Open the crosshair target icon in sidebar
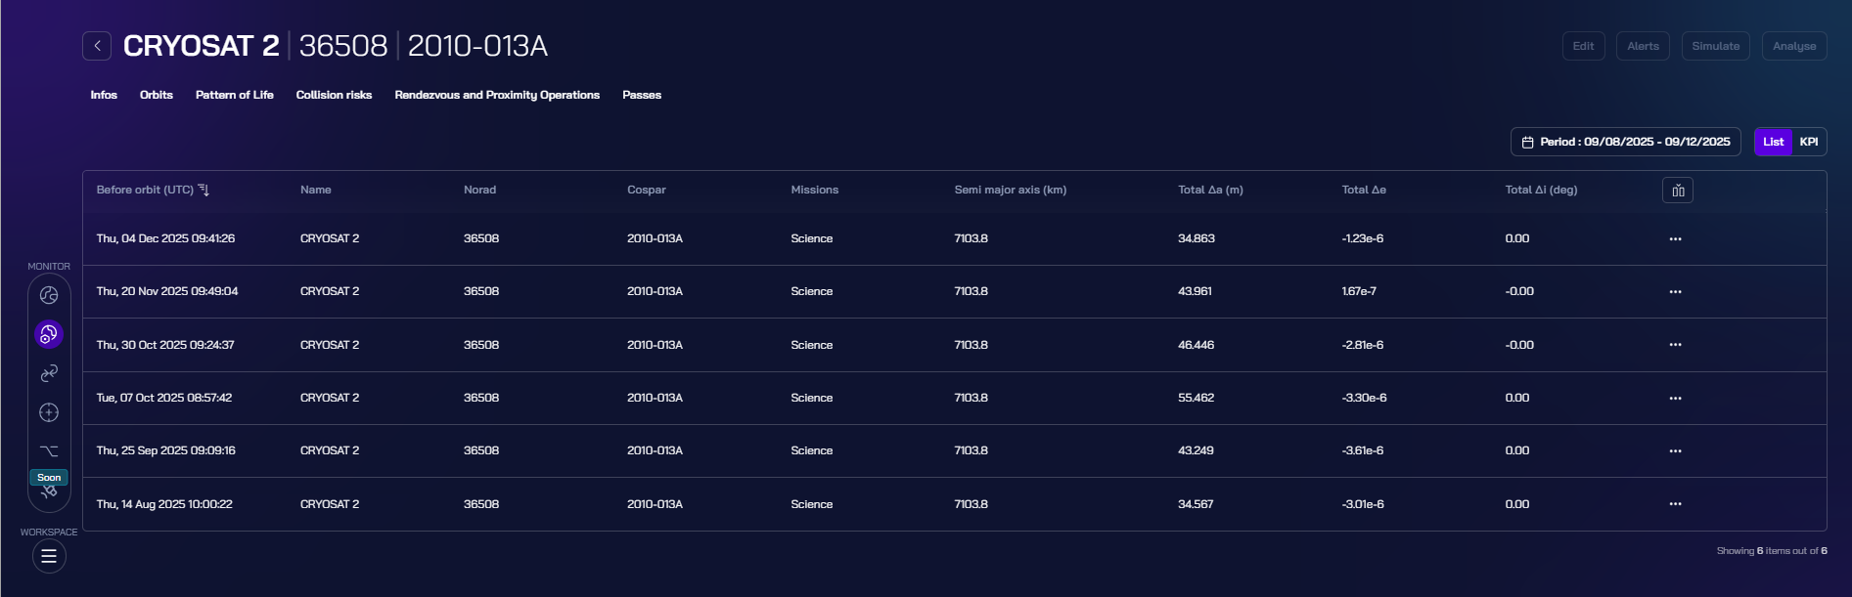 tap(49, 412)
